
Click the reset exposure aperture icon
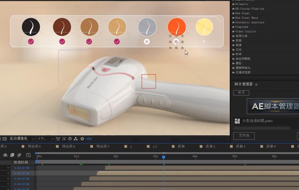82,139
